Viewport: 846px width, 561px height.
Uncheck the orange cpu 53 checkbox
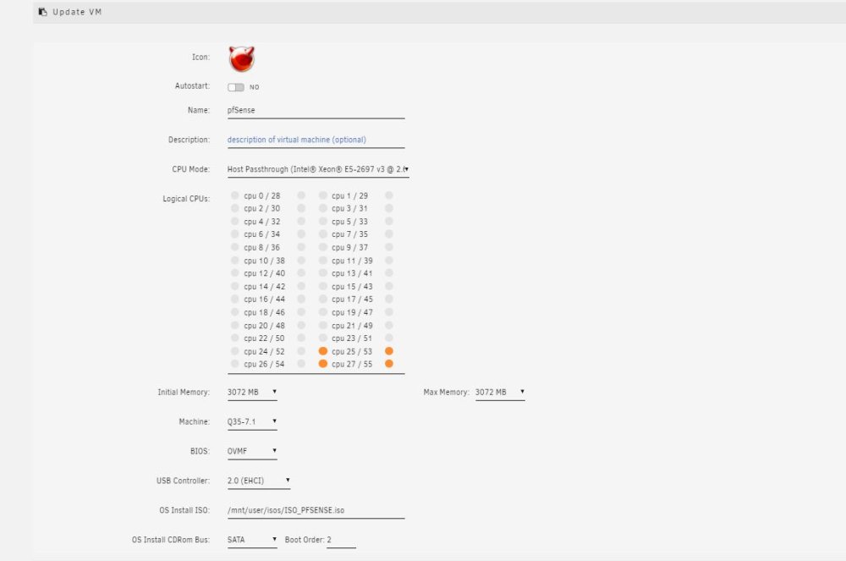tap(389, 350)
